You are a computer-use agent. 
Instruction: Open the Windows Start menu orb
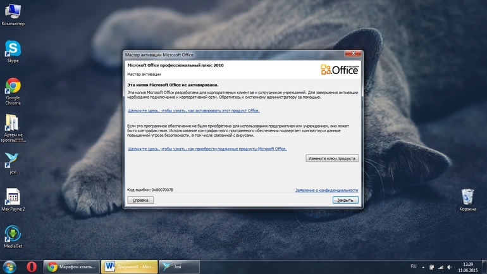[x=9, y=267]
